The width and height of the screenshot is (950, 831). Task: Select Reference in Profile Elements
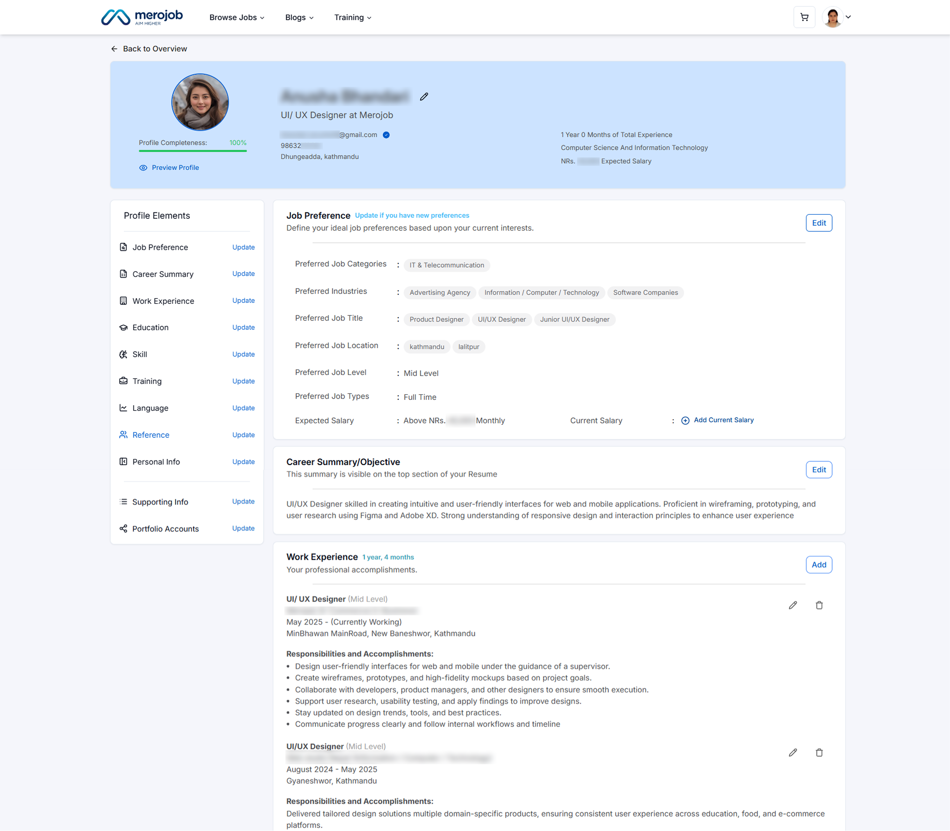(x=151, y=435)
